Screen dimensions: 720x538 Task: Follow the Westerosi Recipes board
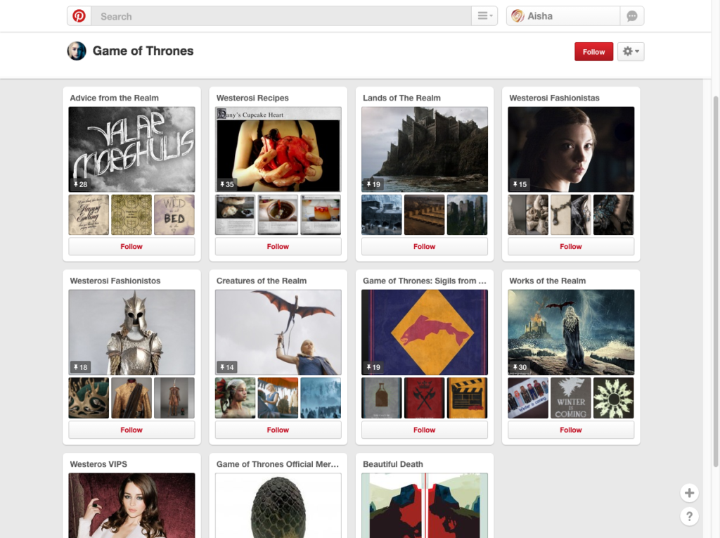click(278, 247)
